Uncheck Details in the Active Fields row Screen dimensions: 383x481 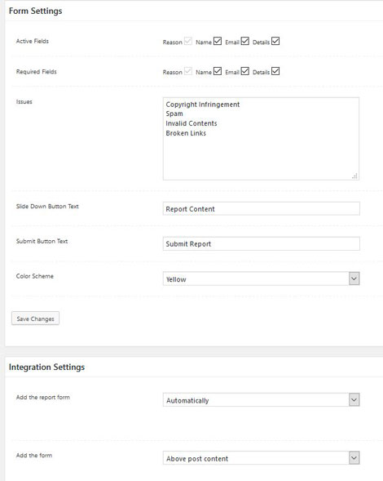point(275,41)
